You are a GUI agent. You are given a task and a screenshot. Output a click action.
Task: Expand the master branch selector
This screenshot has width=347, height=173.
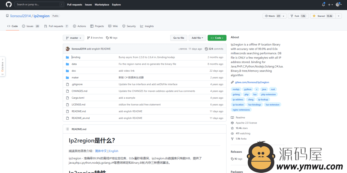click(x=74, y=38)
